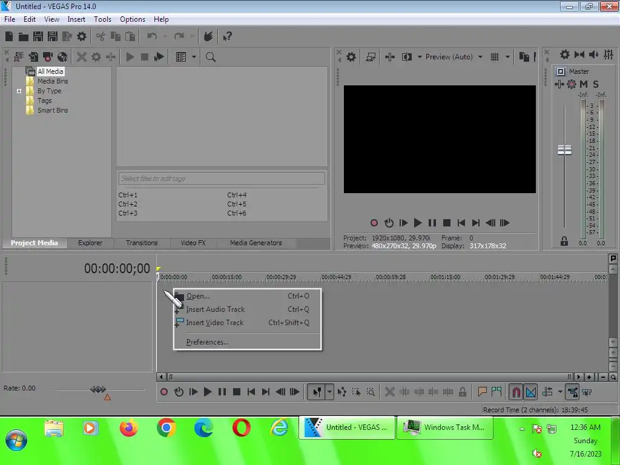The width and height of the screenshot is (620, 465).
Task: Open the Split Screen View dropdown arrow
Action: tap(420, 57)
